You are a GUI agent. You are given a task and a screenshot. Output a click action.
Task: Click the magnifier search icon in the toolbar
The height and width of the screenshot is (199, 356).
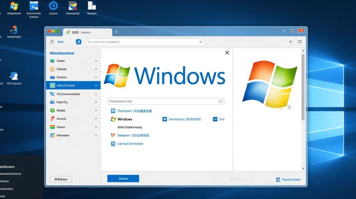(x=52, y=42)
